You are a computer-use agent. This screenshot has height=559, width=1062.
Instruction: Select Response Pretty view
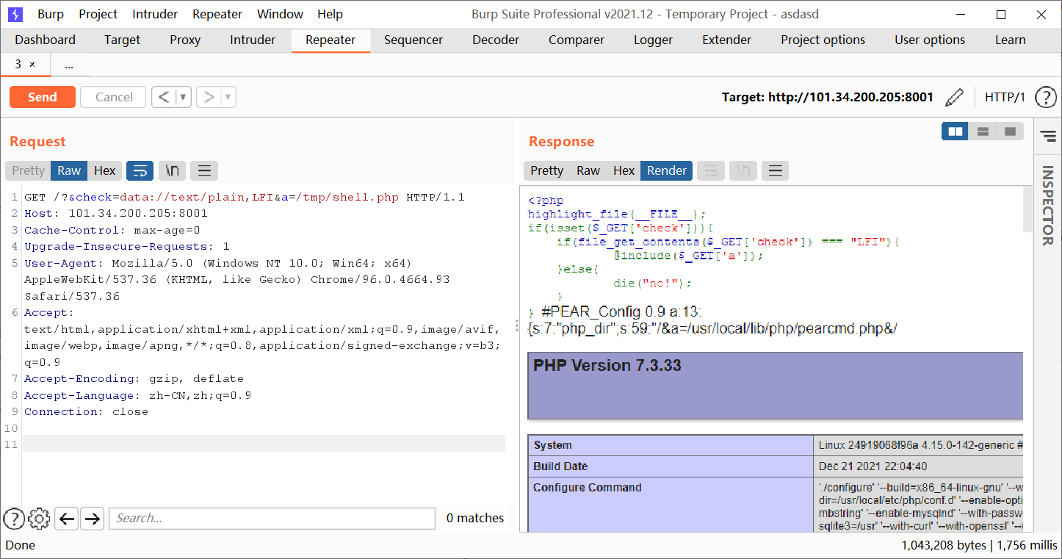tap(546, 170)
